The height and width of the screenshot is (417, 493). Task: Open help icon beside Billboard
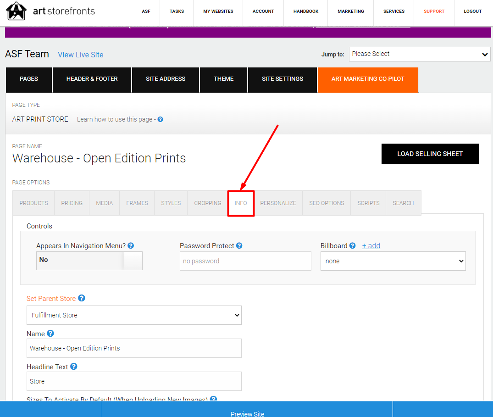[x=353, y=246]
